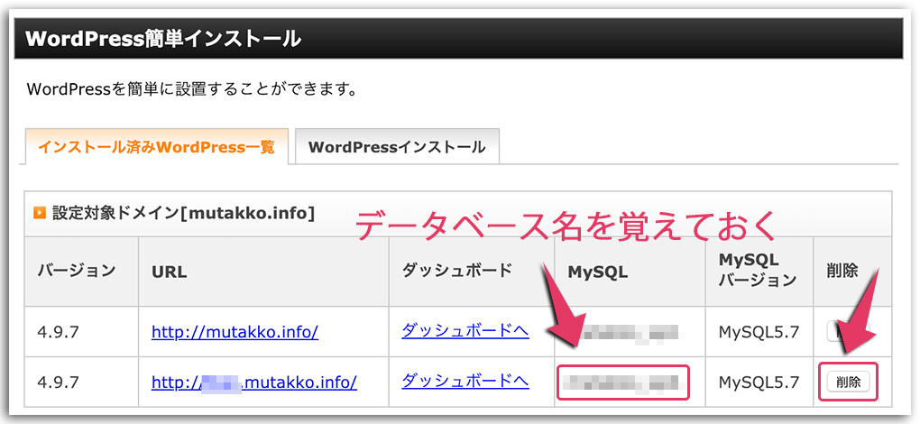This screenshot has width=920, height=424.
Task: Click the 削除 column header
Action: click(x=852, y=272)
